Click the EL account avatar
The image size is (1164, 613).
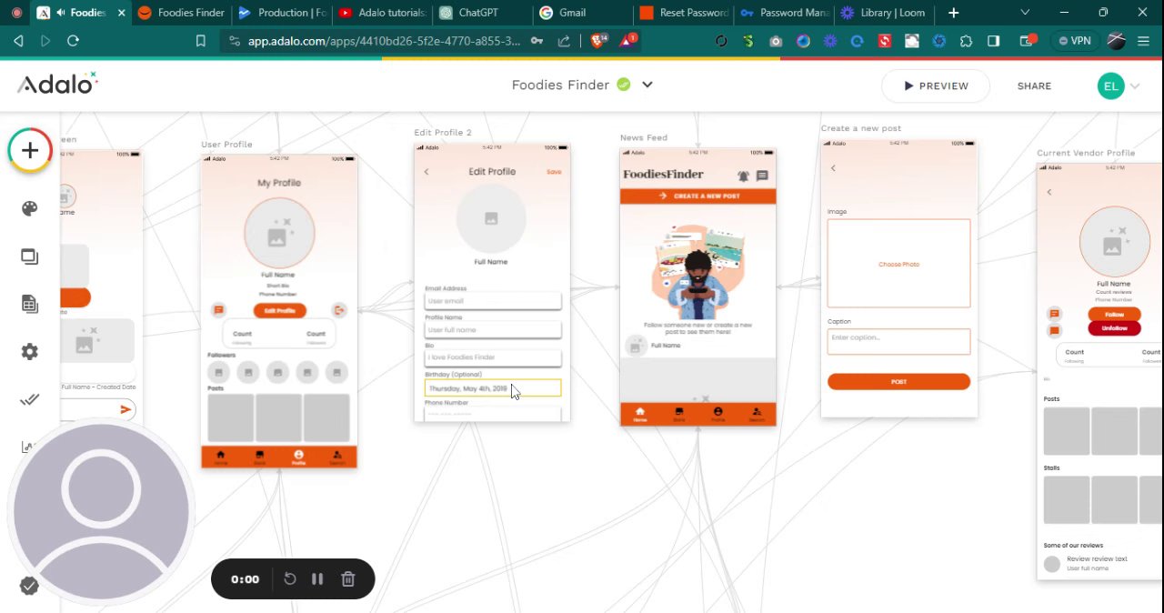[x=1110, y=86]
